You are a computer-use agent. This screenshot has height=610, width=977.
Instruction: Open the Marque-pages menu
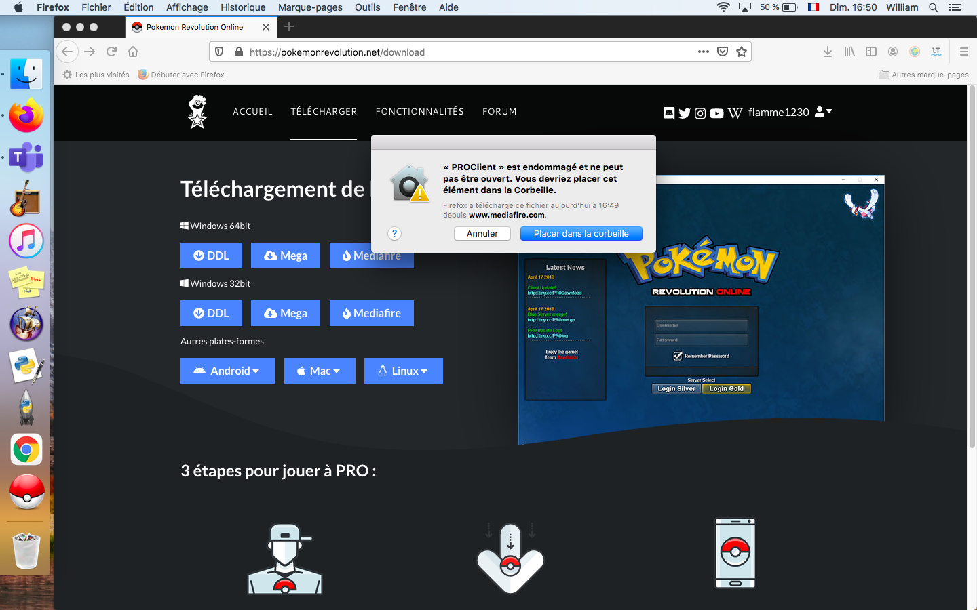coord(310,7)
